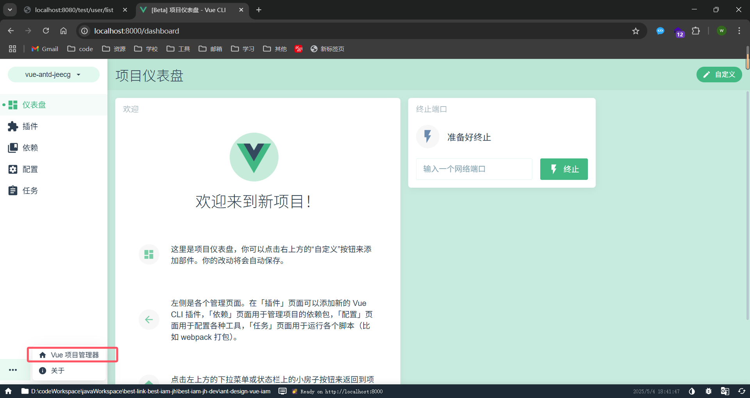Open the Chrome three-dot menu
The image size is (750, 398).
(x=739, y=31)
